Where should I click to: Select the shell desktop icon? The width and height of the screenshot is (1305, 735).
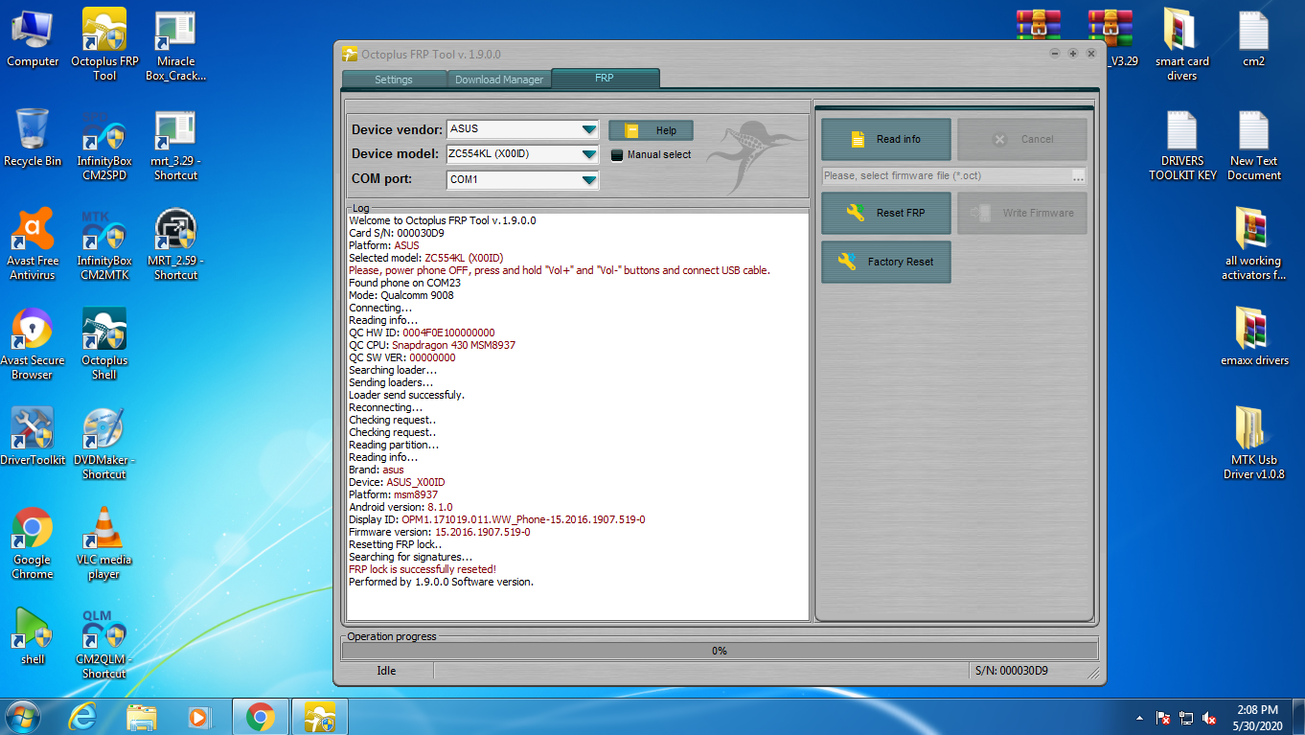(x=33, y=634)
